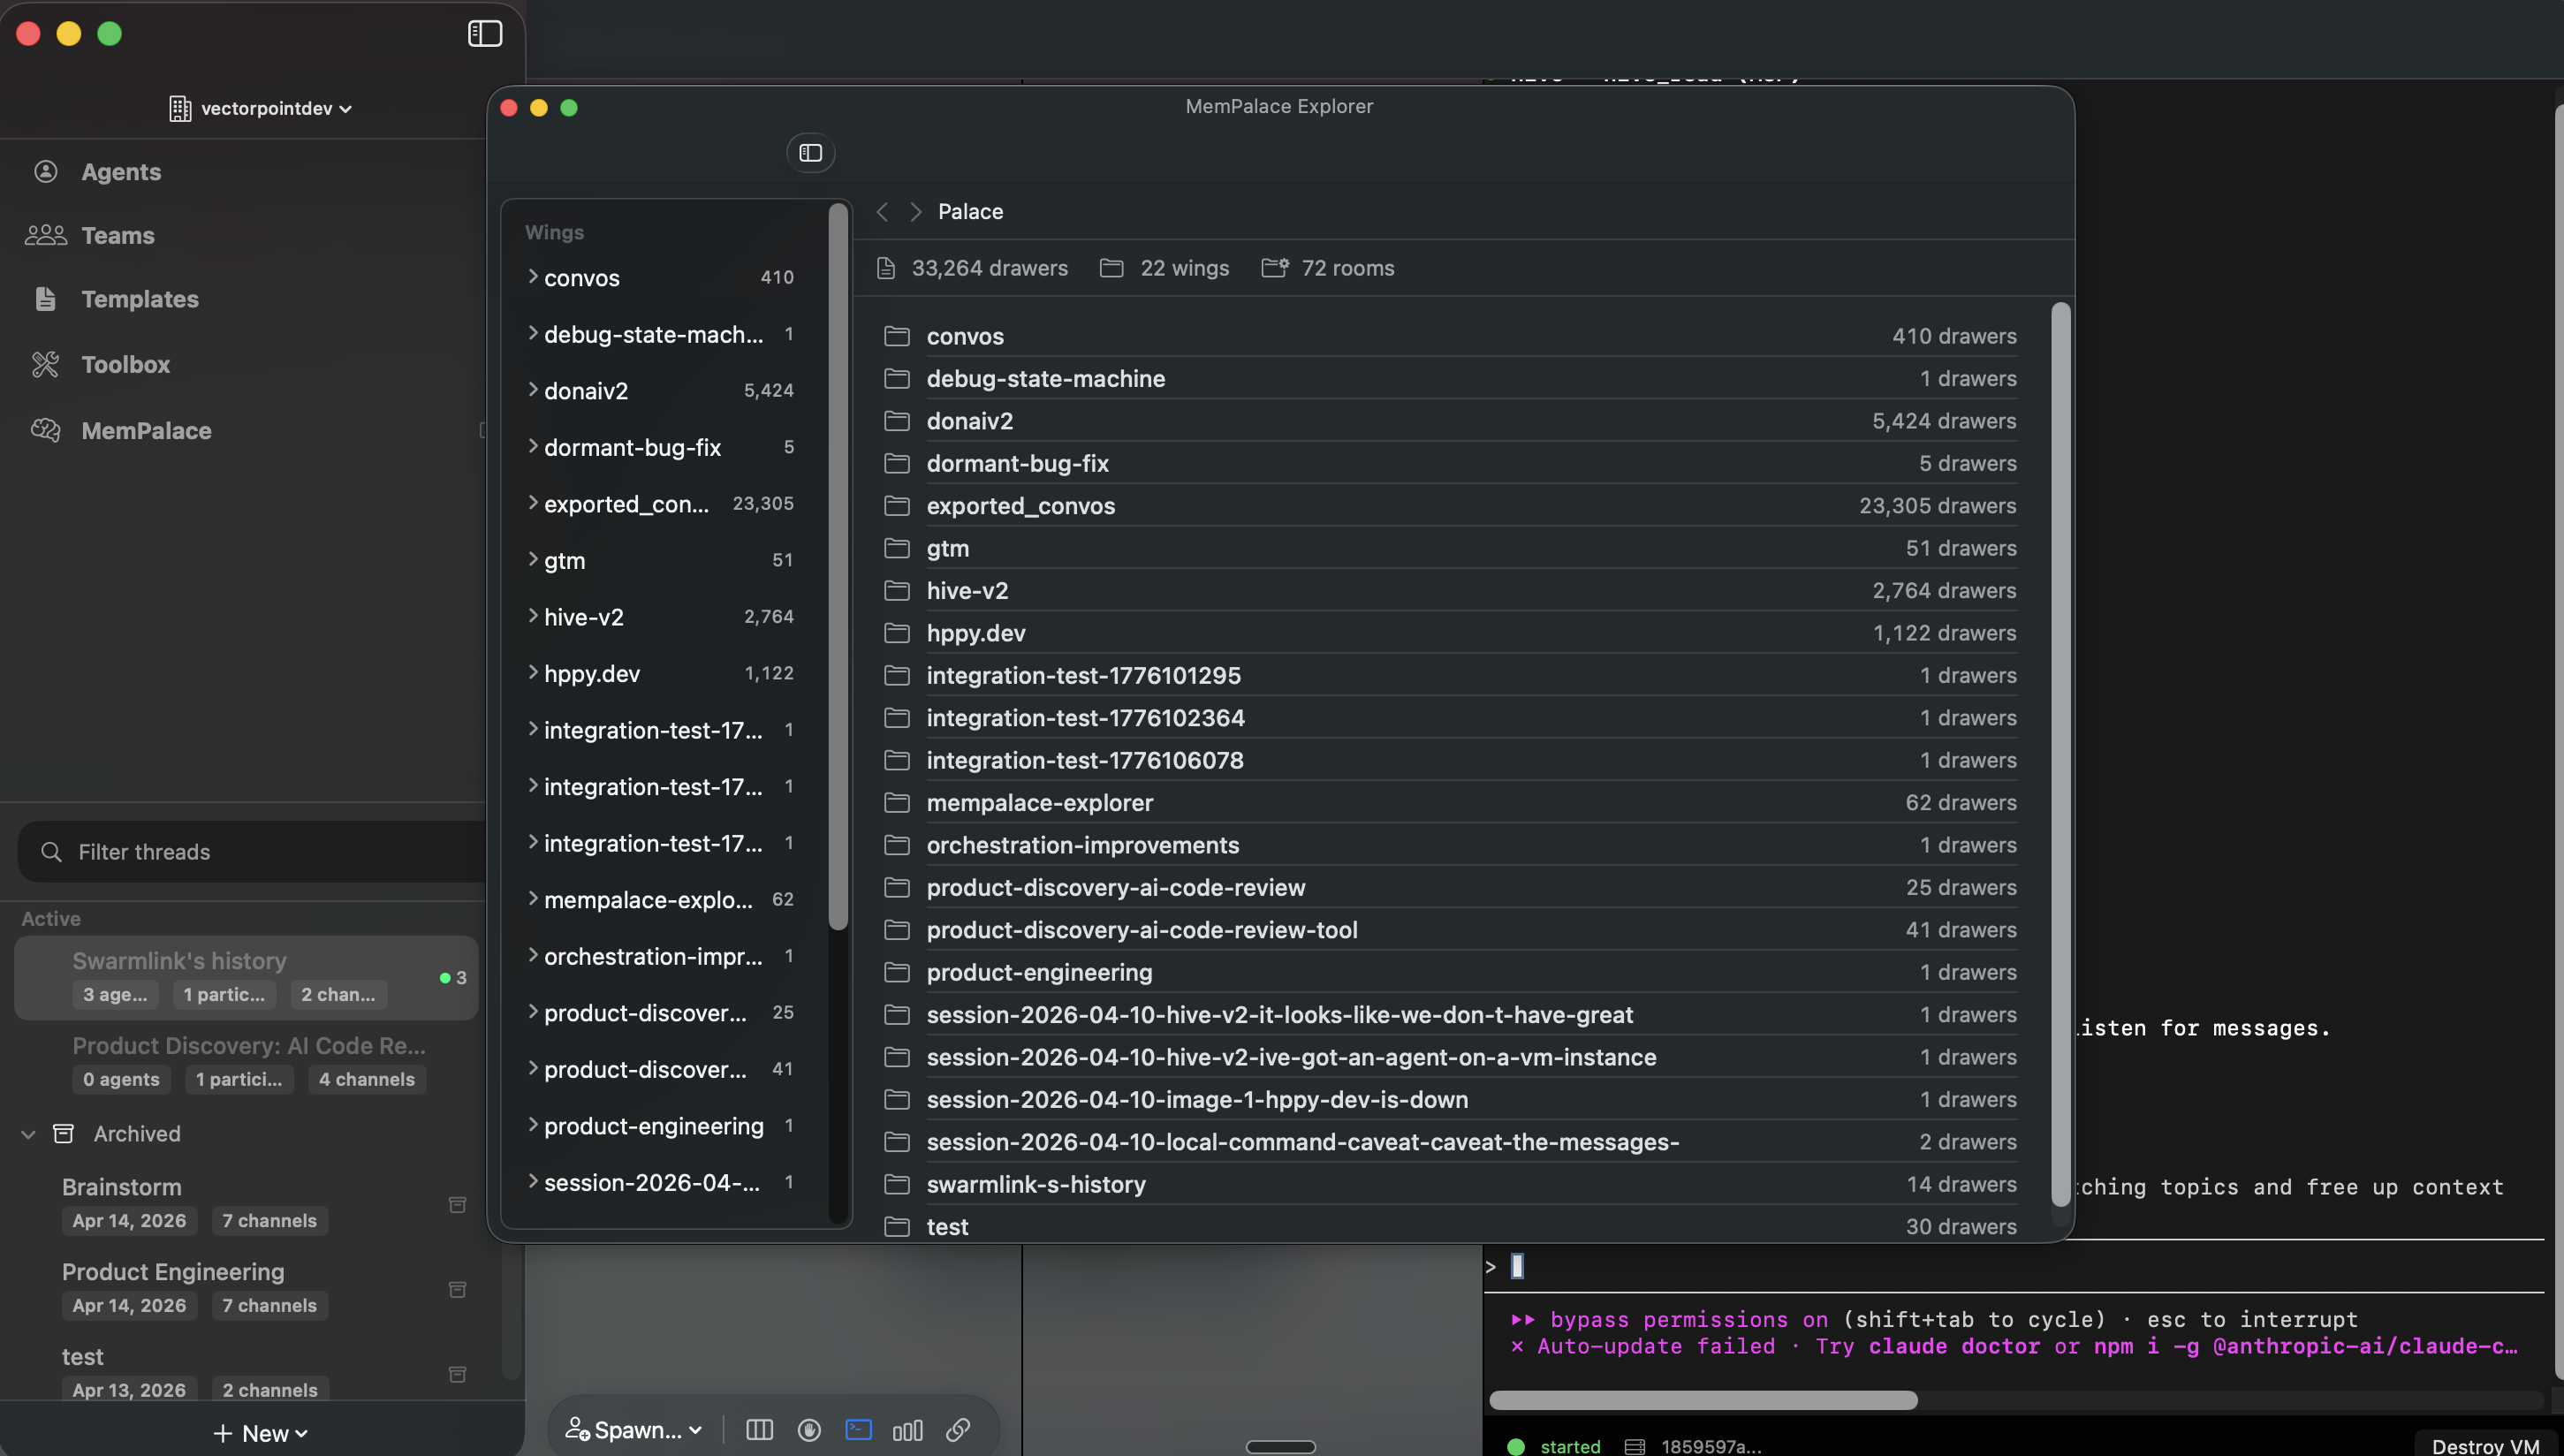This screenshot has height=1456, width=2564.
Task: Toggle the MemPalace Explorer sidebar
Action: 810,153
